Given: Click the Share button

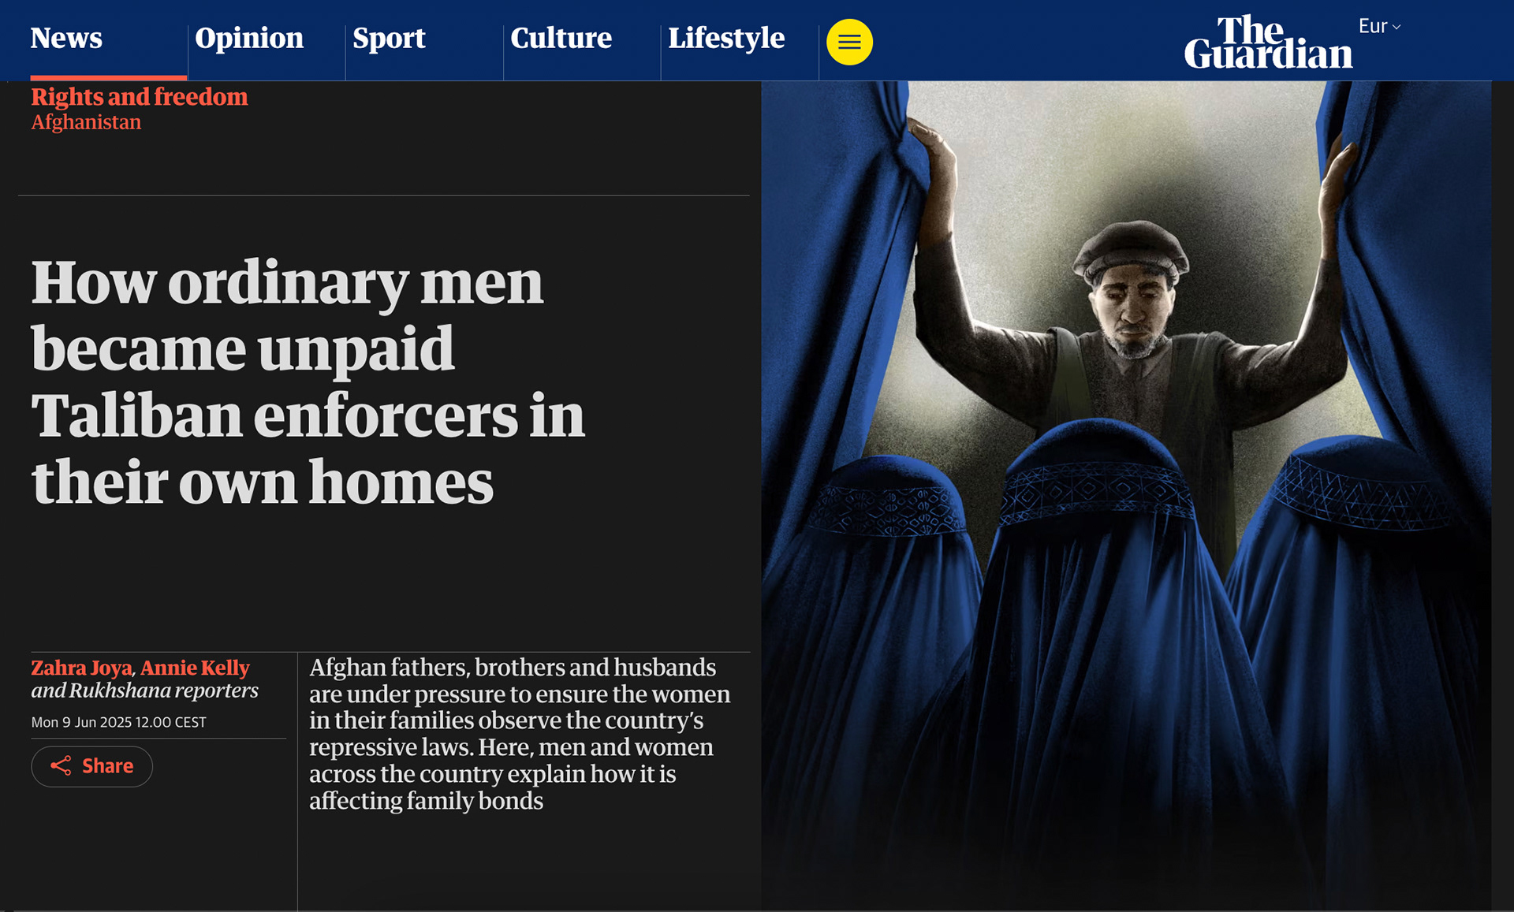Looking at the screenshot, I should (91, 766).
